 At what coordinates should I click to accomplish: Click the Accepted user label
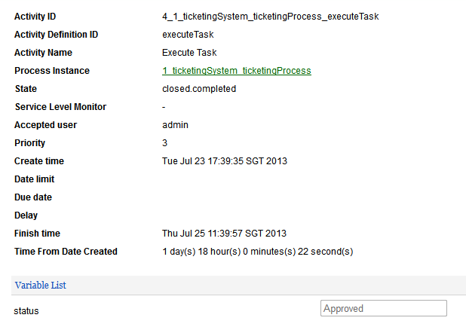click(x=46, y=125)
